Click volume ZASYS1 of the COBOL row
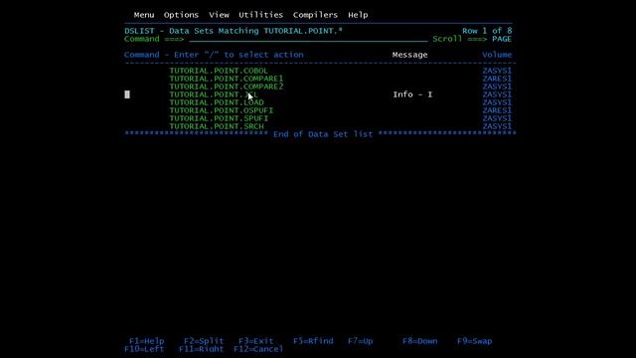Image resolution: width=636 pixels, height=358 pixels. (x=497, y=71)
